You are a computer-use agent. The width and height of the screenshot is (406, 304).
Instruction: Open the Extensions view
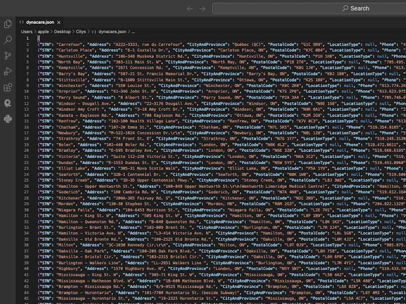click(8, 87)
